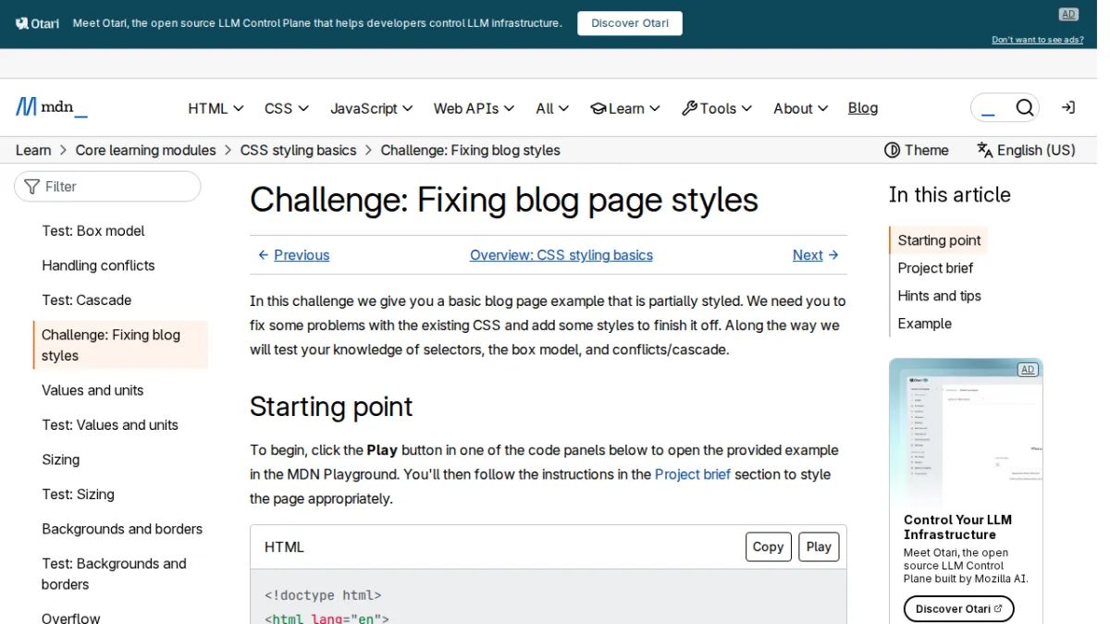The image size is (1110, 624).
Task: Expand the About navigation menu
Action: tap(801, 108)
